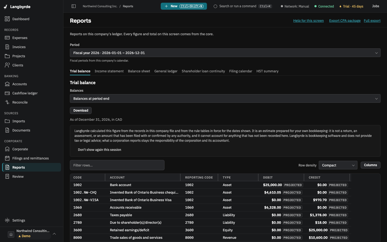Click the New button
This screenshot has width=387, height=242.
(184, 6)
